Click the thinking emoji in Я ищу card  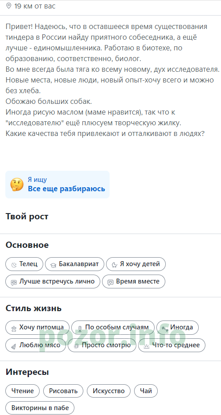click(17, 185)
